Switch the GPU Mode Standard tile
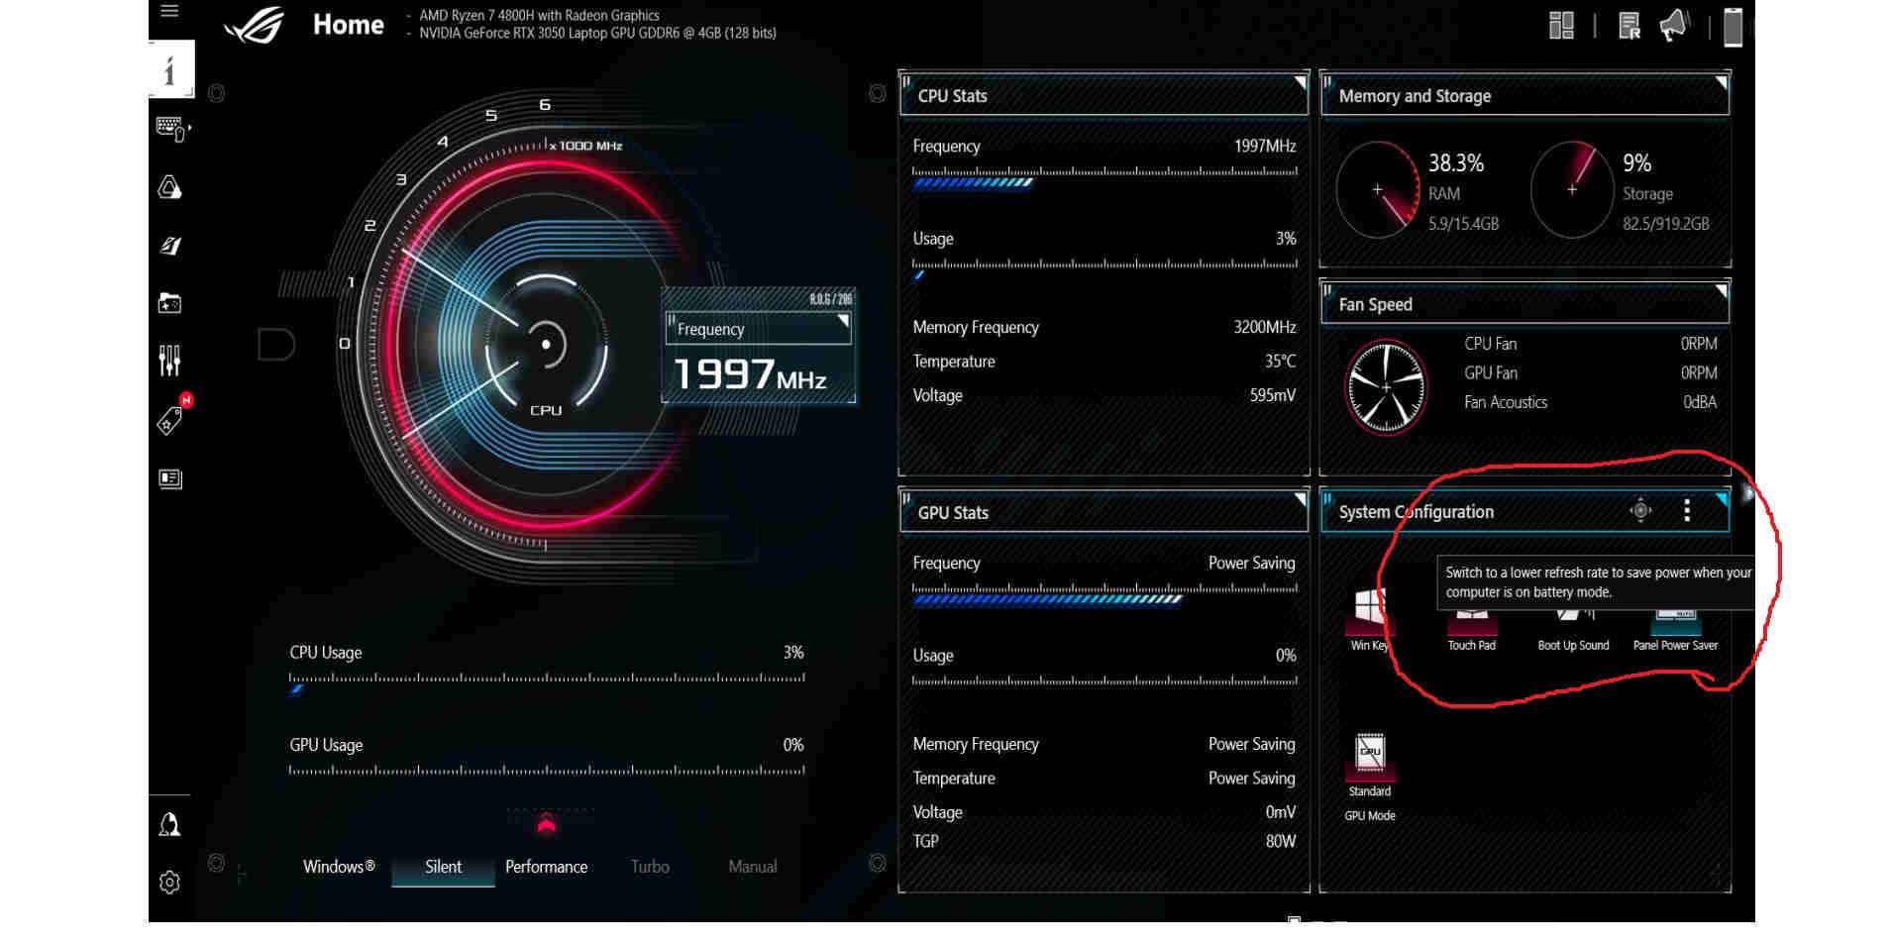 click(1370, 765)
